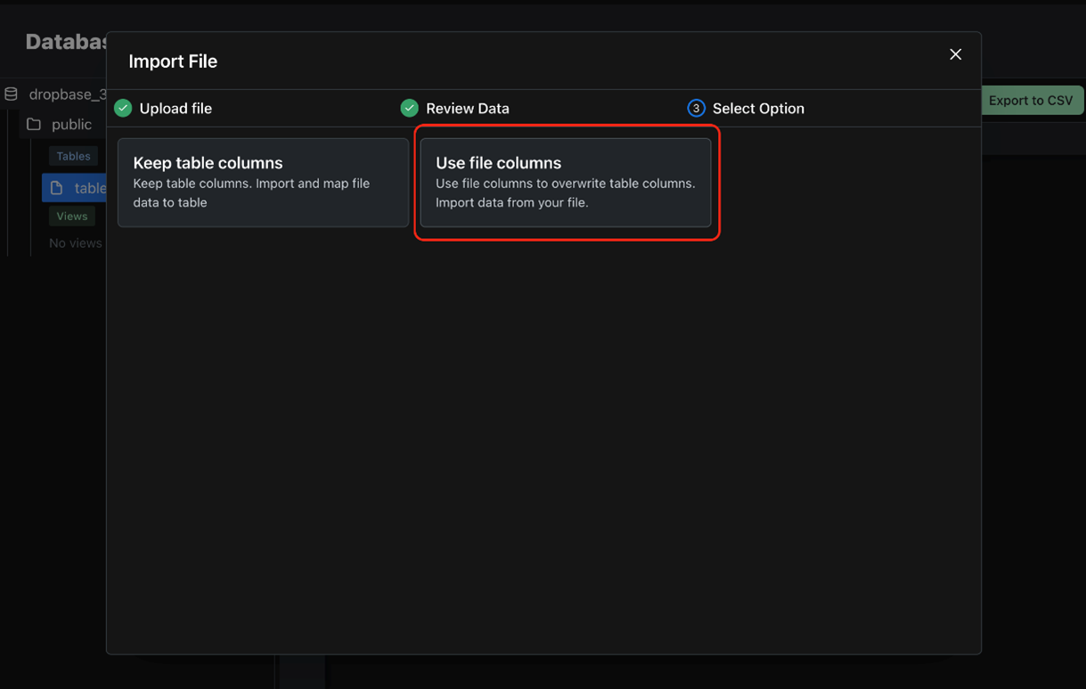Screen dimensions: 1086x689
Task: Click the No views placeholder text
Action: (x=76, y=242)
